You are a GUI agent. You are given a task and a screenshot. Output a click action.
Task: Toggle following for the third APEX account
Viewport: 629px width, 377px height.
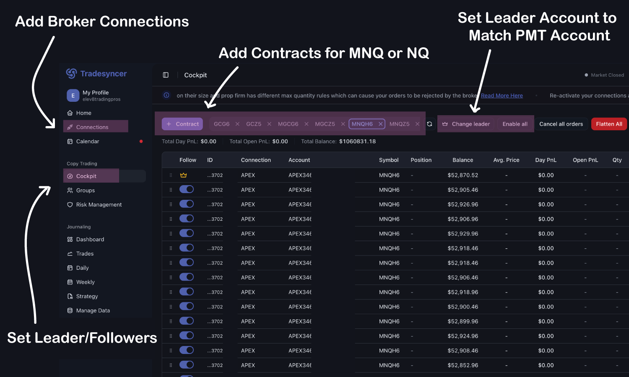click(x=187, y=204)
